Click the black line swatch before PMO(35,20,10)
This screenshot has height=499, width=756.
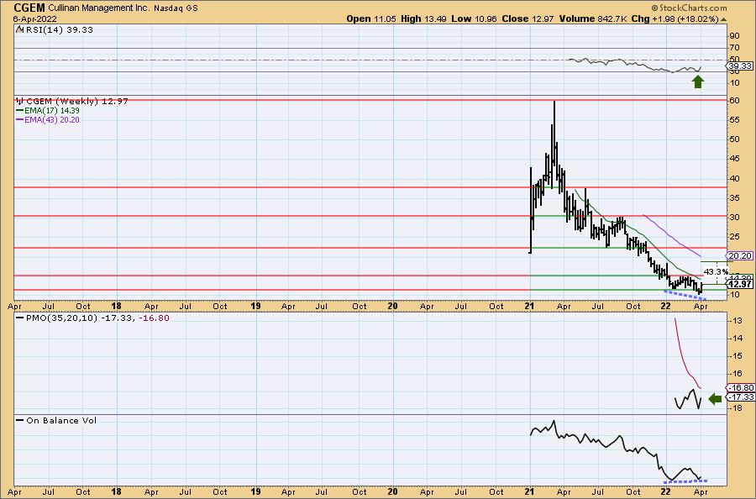tap(20, 318)
